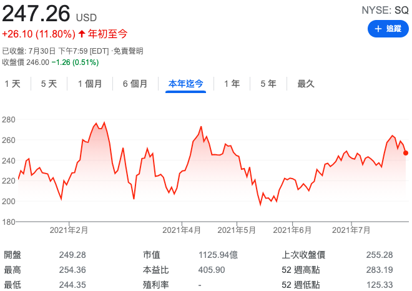Click the 最高 value 254.36
This screenshot has height=291, width=412.
72,270
